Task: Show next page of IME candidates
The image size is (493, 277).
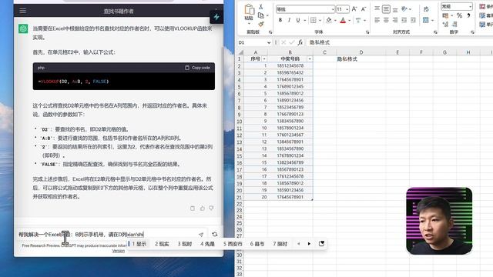Action: pos(309,244)
